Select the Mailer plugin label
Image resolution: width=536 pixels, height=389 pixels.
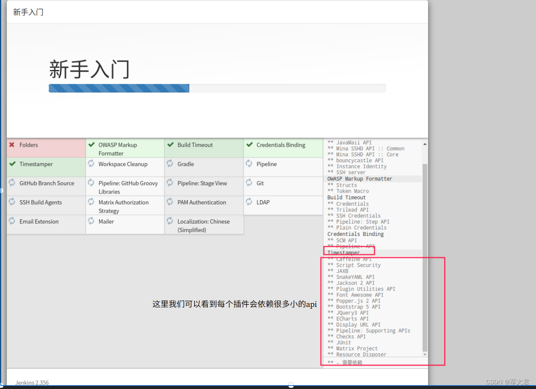(x=106, y=221)
